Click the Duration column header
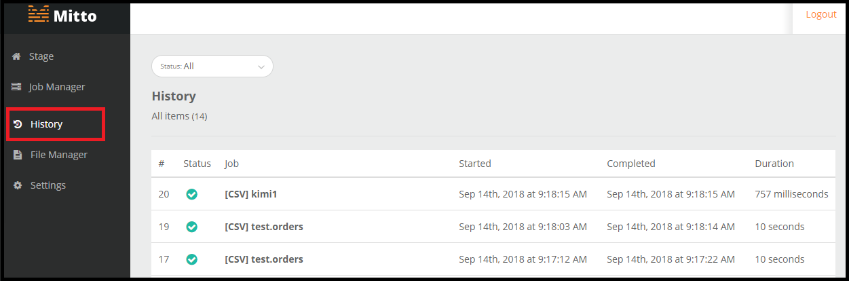Viewport: 849px width, 281px height. click(x=774, y=164)
